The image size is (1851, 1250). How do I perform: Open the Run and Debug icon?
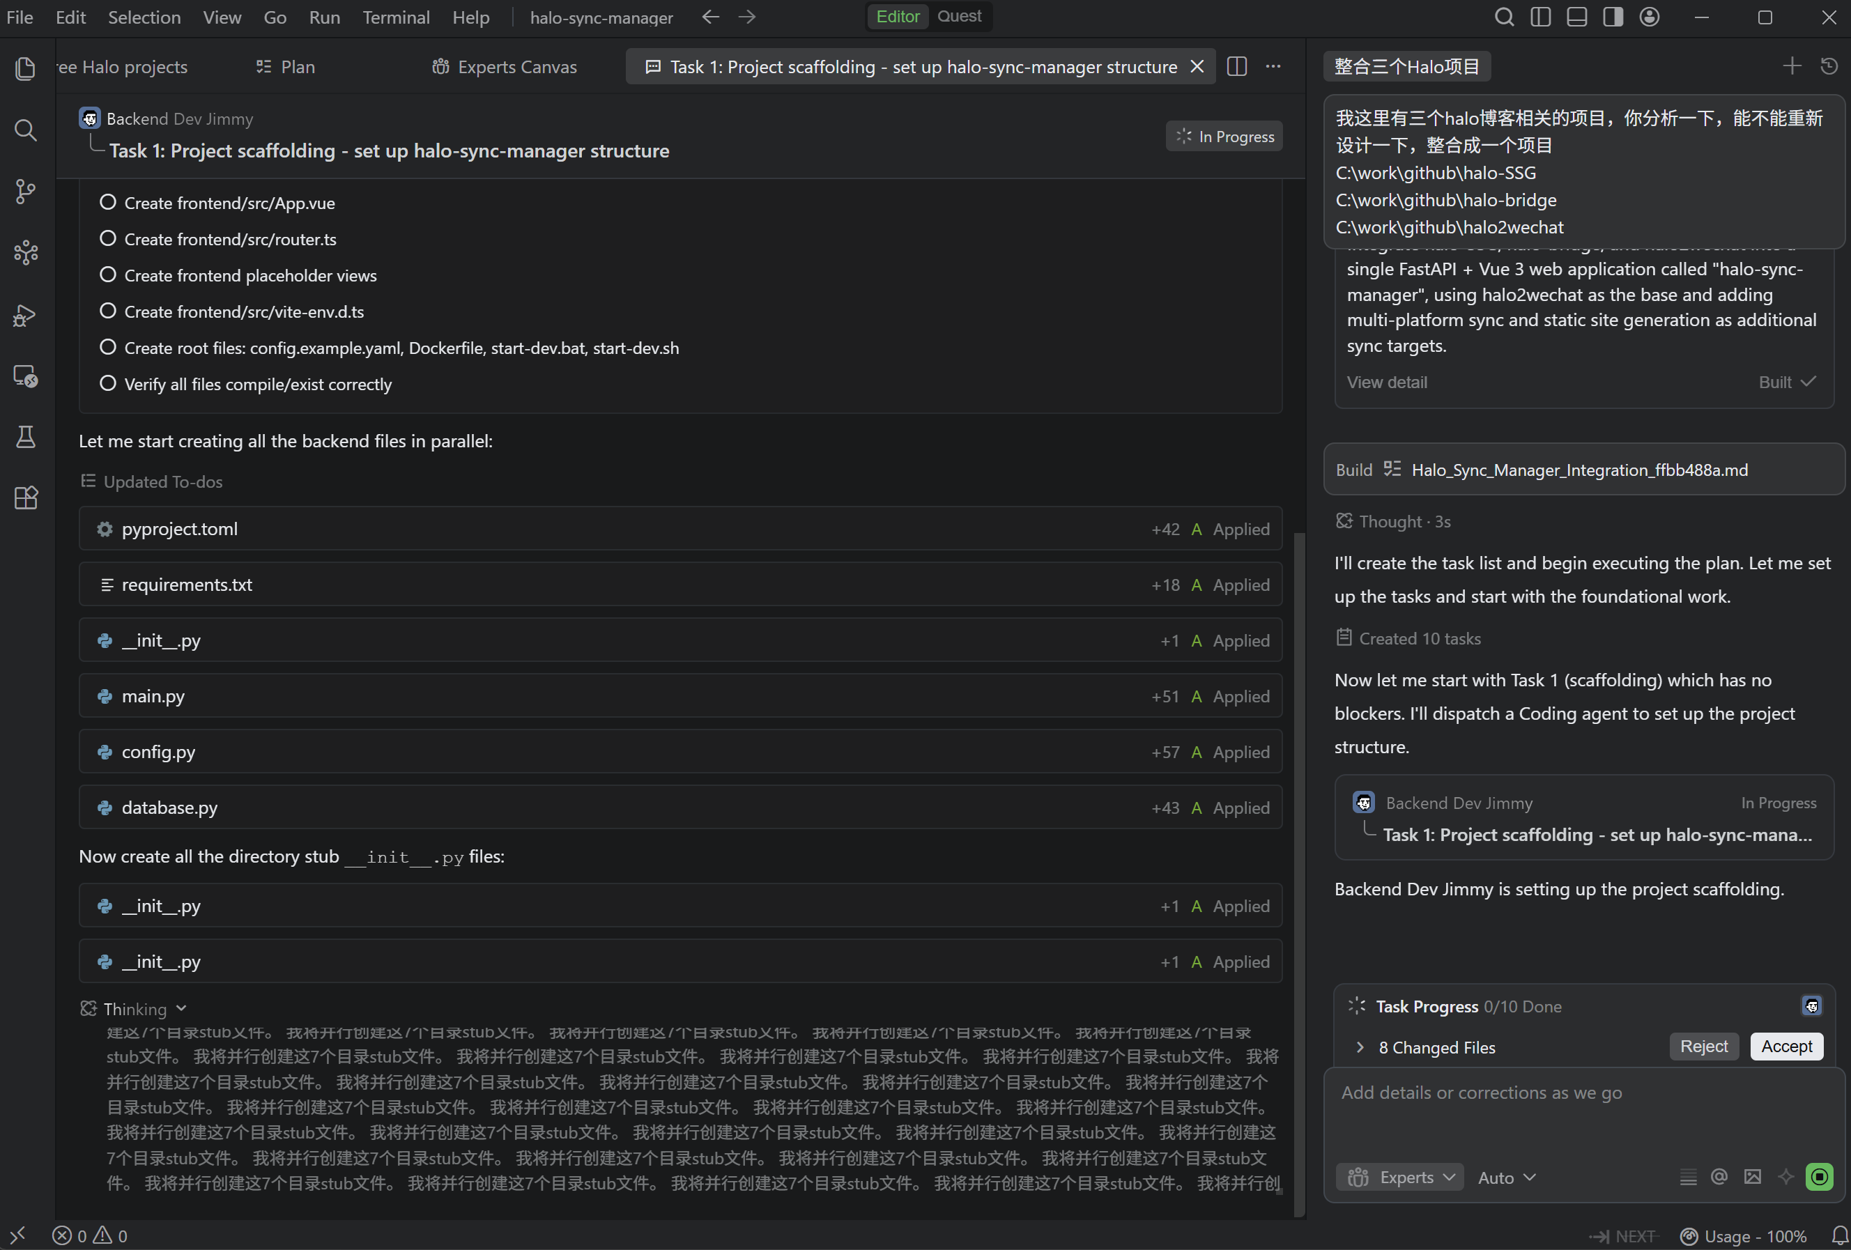click(26, 315)
